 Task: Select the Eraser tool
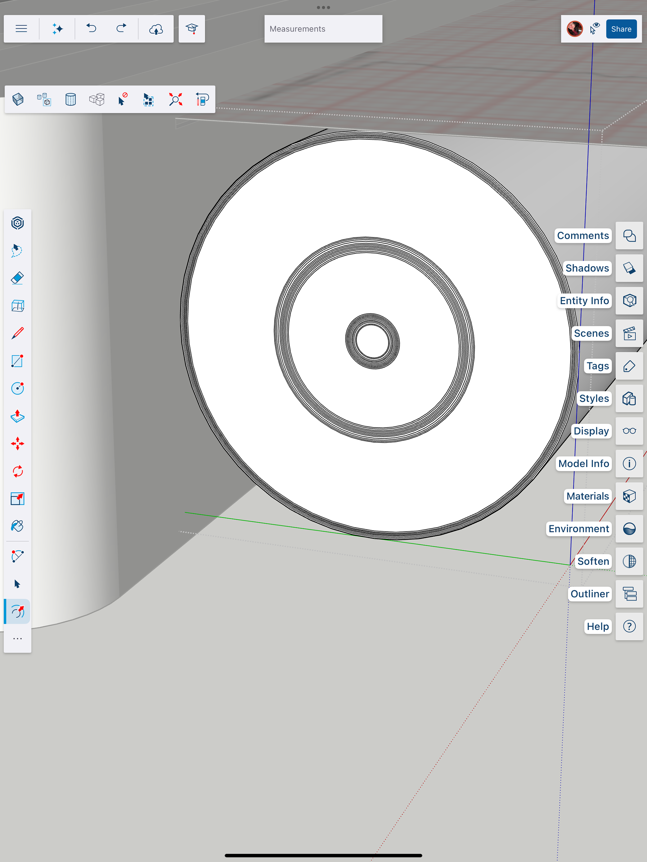click(18, 278)
